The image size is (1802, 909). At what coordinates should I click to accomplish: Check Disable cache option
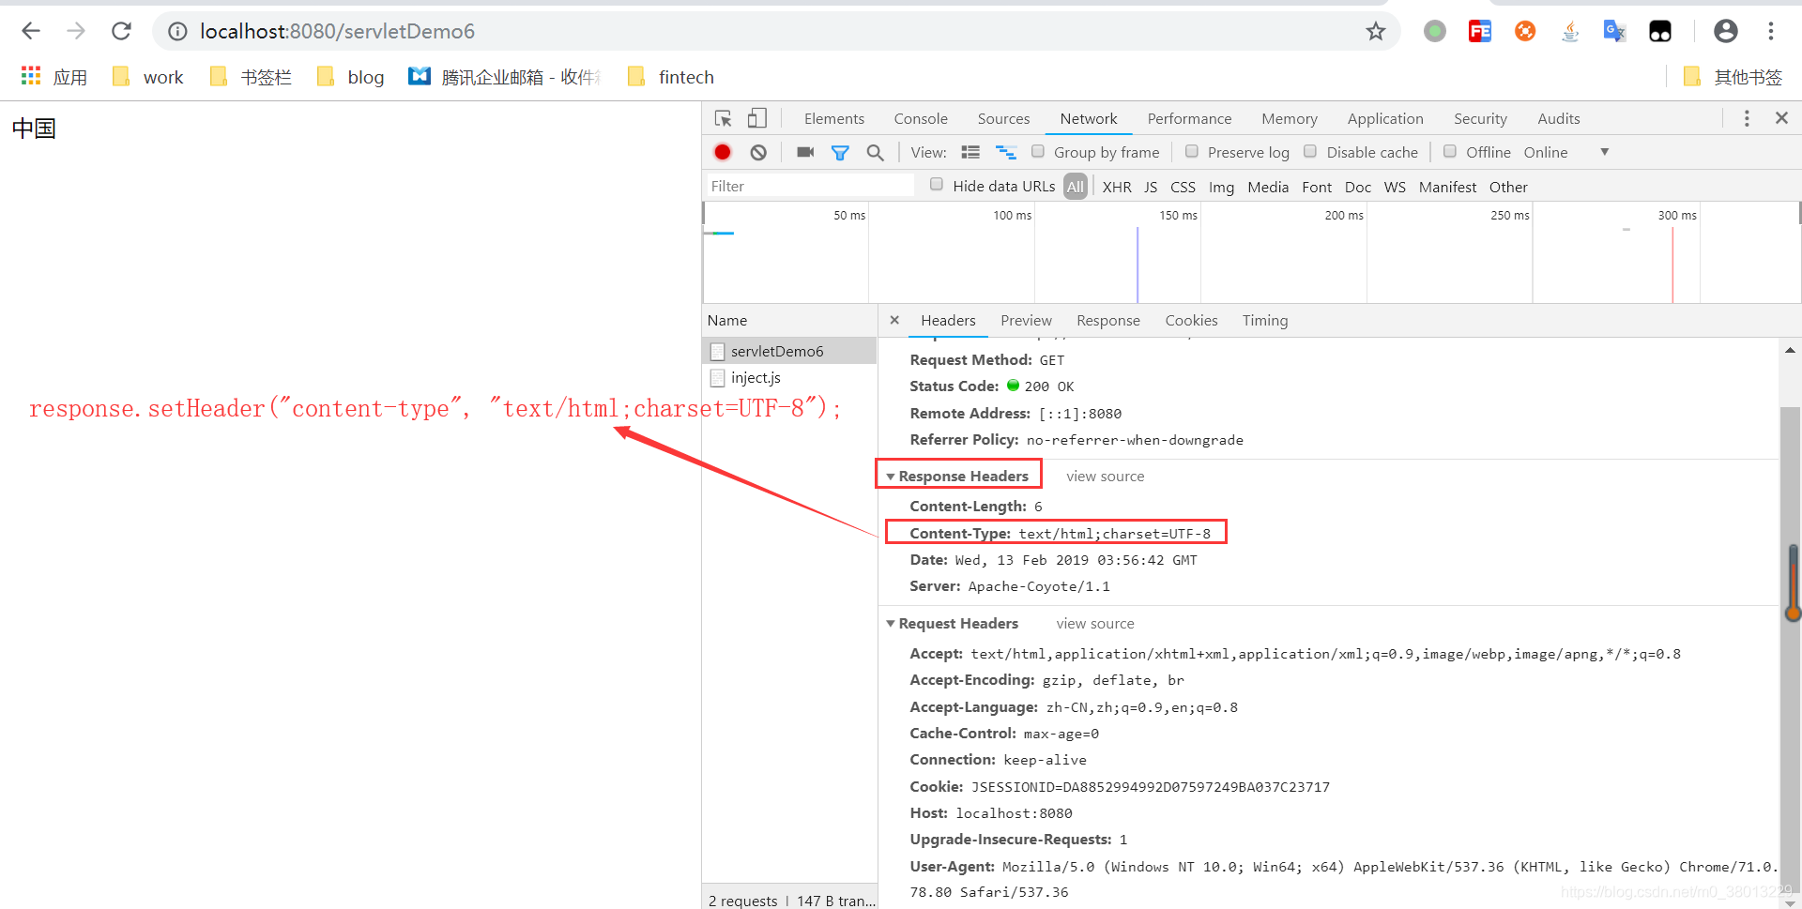[x=1310, y=151]
